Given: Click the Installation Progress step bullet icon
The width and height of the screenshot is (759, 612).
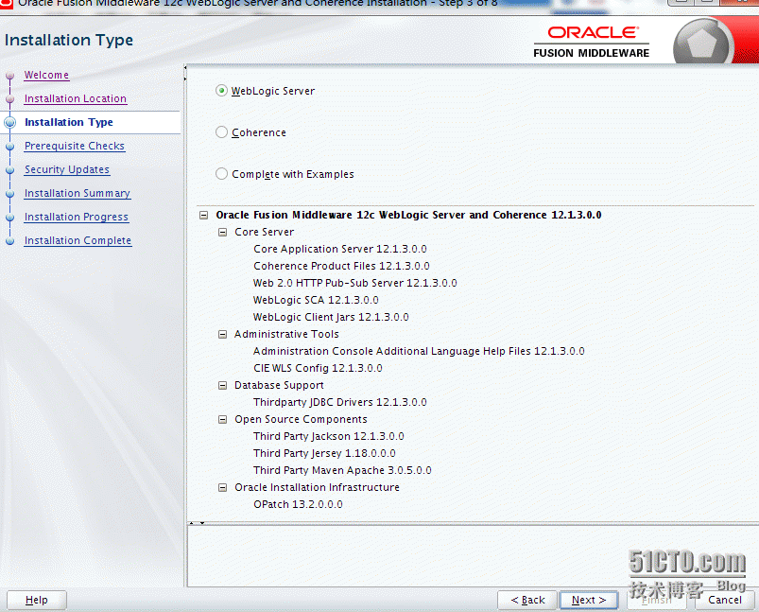Looking at the screenshot, I should (10, 218).
